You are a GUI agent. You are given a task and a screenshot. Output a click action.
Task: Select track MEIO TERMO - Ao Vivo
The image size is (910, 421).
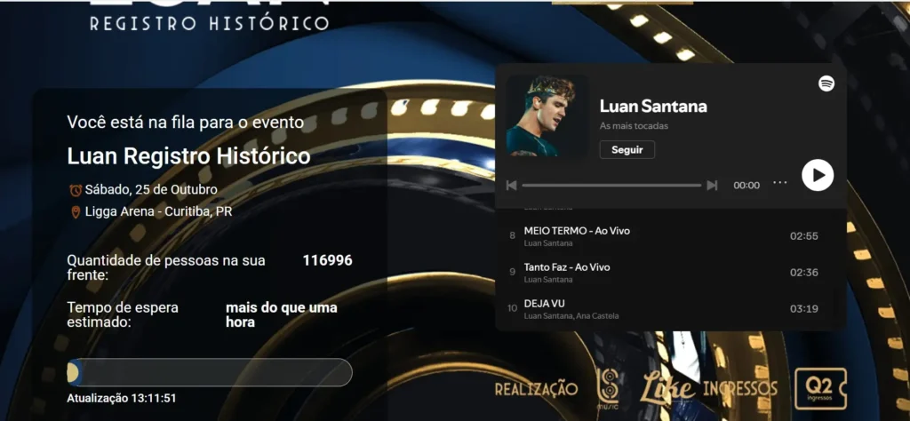665,236
